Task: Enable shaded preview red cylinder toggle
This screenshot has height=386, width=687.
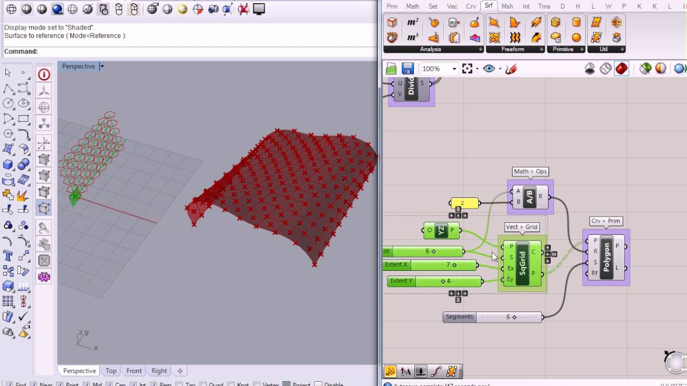Action: [622, 69]
